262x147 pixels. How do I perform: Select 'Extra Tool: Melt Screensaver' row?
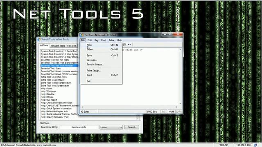59,86
